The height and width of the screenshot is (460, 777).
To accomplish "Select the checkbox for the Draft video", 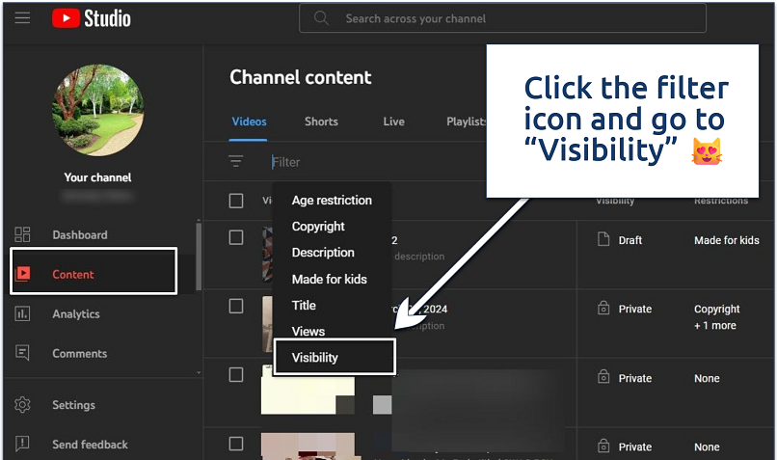I will pyautogui.click(x=236, y=237).
